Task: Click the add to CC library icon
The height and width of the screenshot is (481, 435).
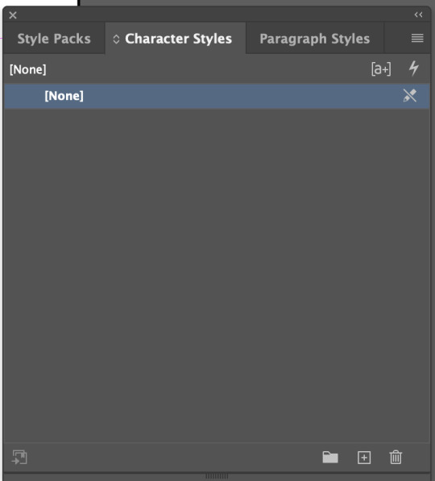Action: click(19, 457)
